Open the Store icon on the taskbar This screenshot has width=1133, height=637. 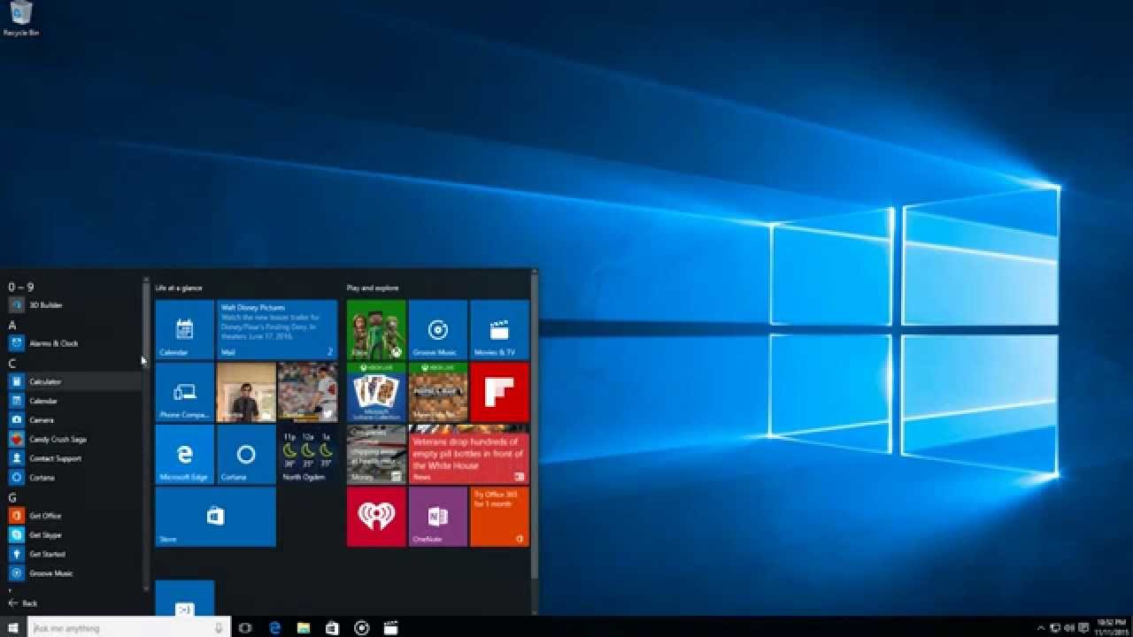(332, 628)
